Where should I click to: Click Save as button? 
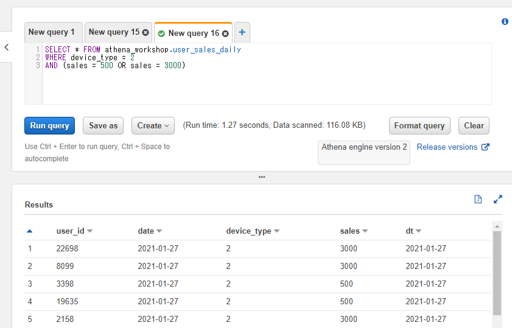pos(103,125)
